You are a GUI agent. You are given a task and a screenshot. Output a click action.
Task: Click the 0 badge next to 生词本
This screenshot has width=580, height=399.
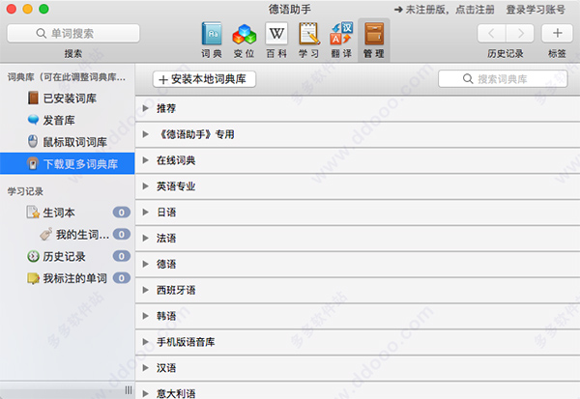tap(122, 213)
